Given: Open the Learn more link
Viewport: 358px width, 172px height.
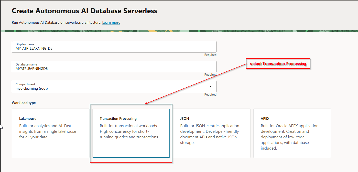Looking at the screenshot, I should click(111, 23).
